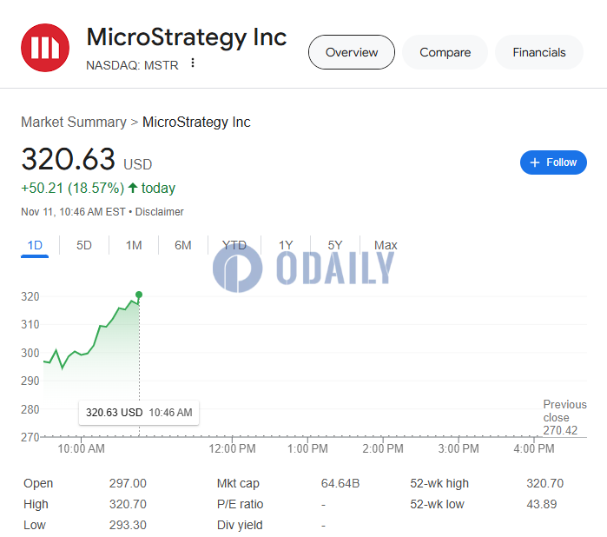
Task: Select the 1Y chart range
Action: pos(286,245)
